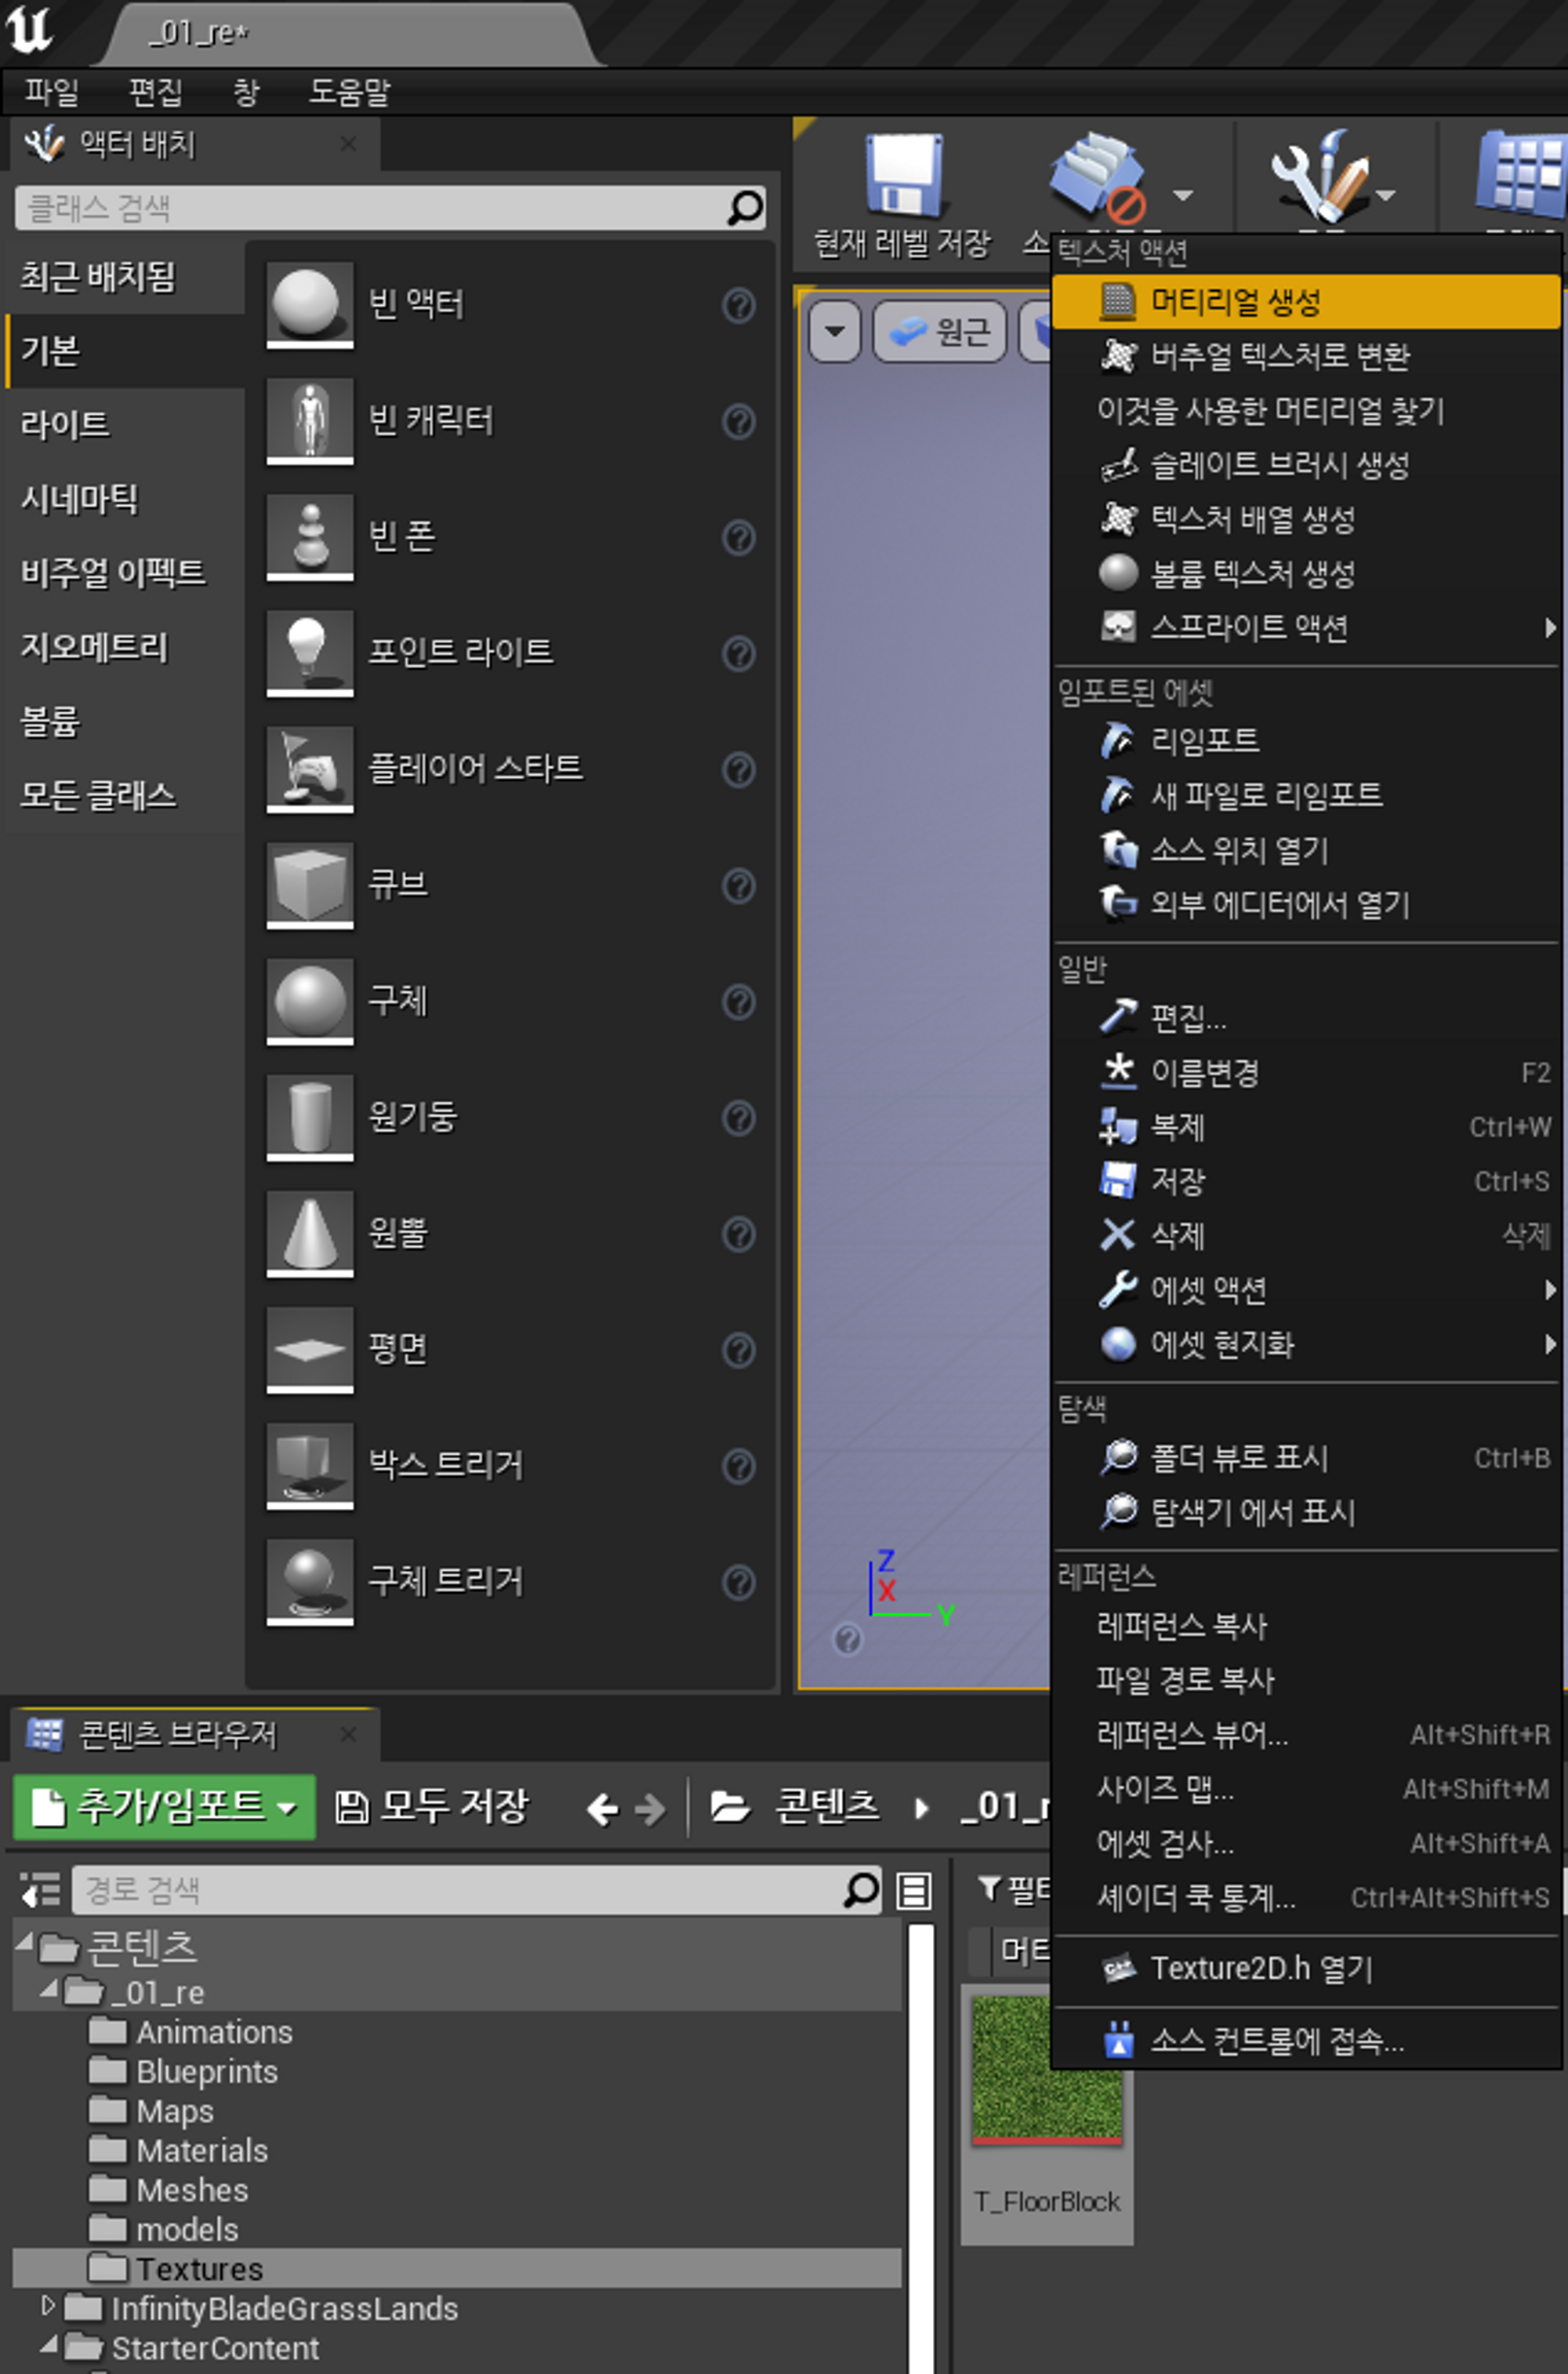Image resolution: width=1568 pixels, height=2374 pixels.
Task: Open the 파일 menu
Action: (52, 92)
